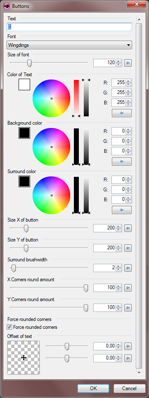The width and height of the screenshot is (149, 398).
Task: Click Size of font value field 120
Action: pyautogui.click(x=105, y=63)
